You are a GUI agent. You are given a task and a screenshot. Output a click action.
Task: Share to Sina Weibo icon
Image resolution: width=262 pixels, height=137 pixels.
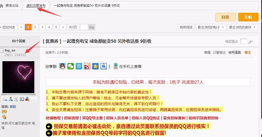(87, 66)
